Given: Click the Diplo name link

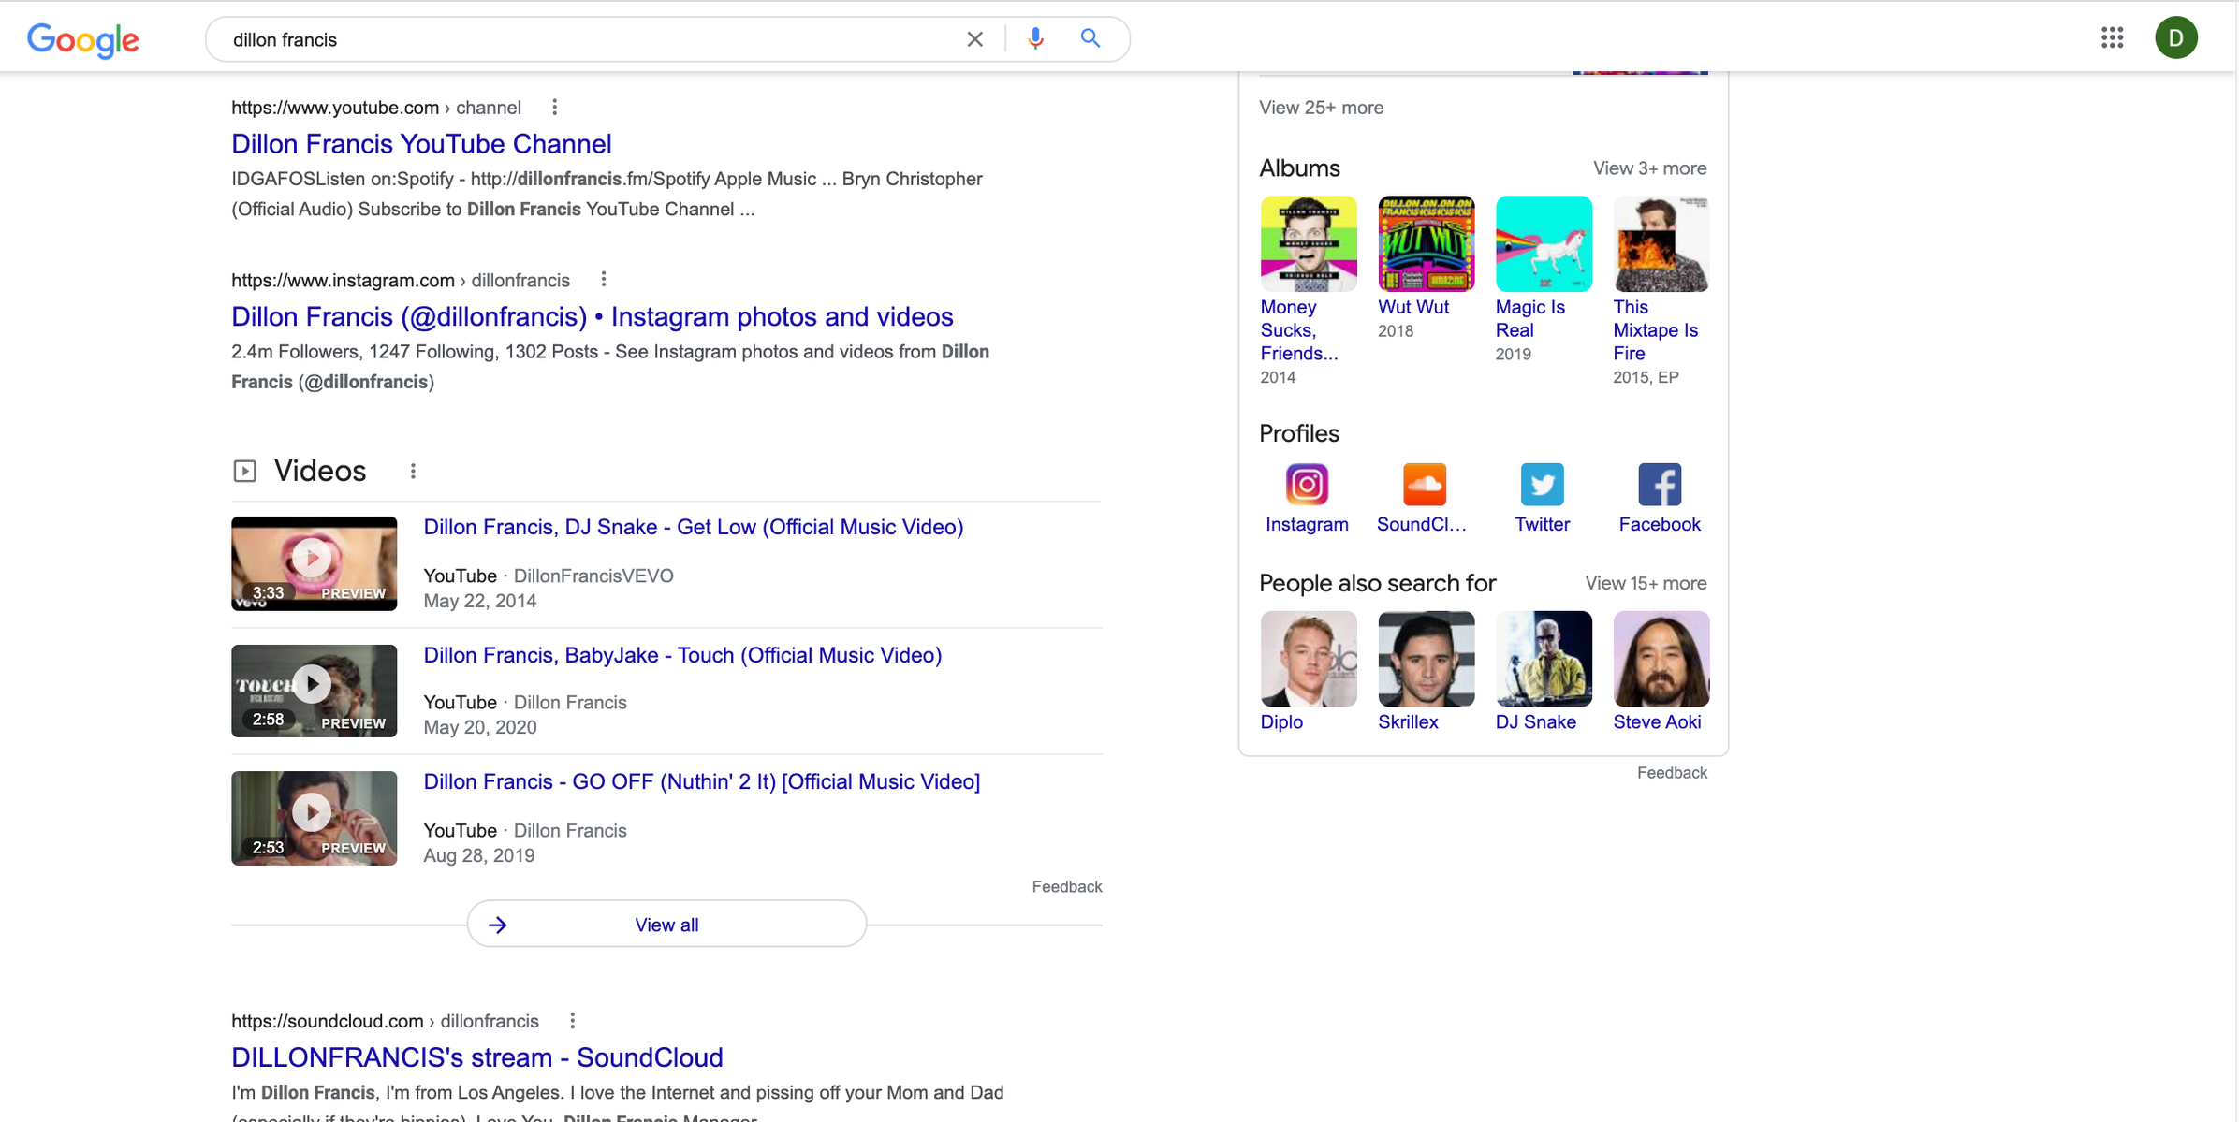Looking at the screenshot, I should tap(1281, 722).
